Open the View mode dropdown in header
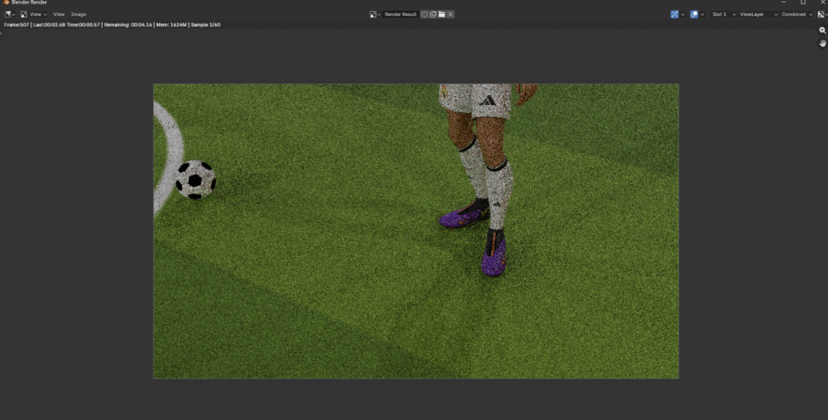828x420 pixels. click(33, 15)
